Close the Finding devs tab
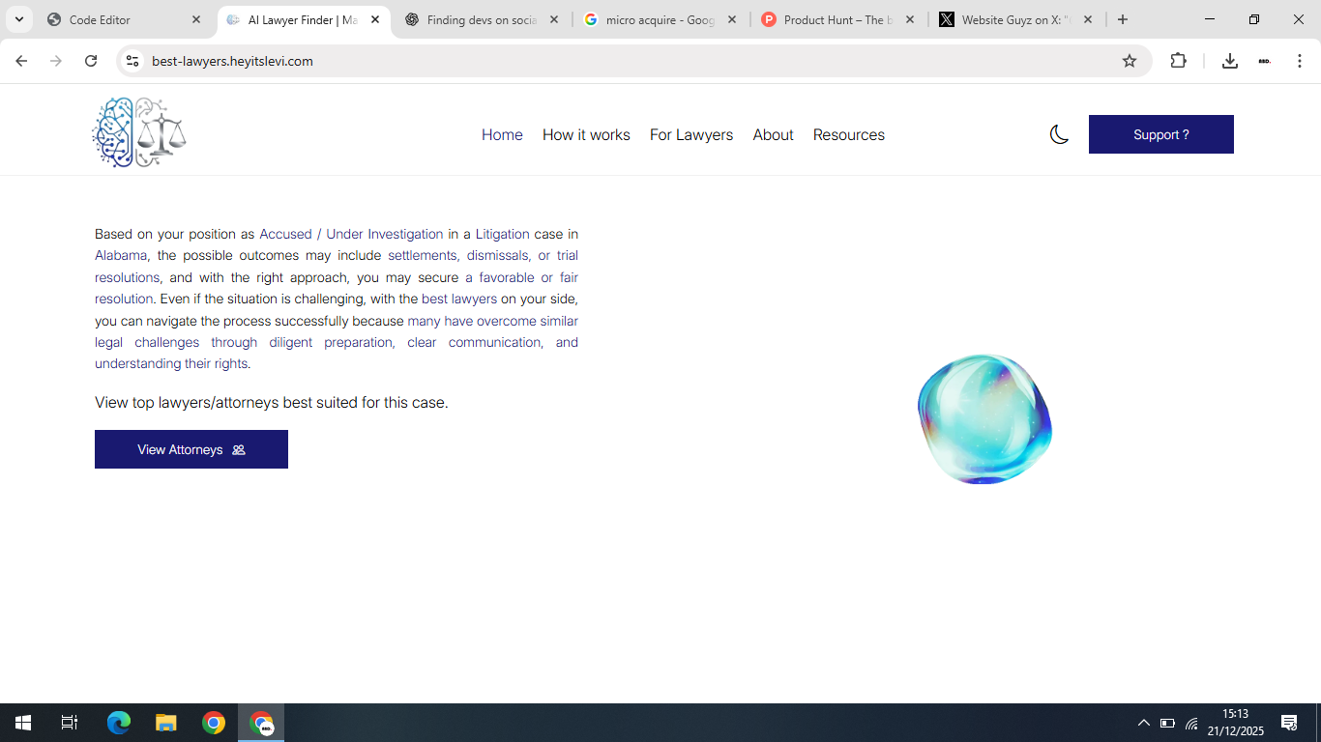1321x742 pixels. pos(554,19)
